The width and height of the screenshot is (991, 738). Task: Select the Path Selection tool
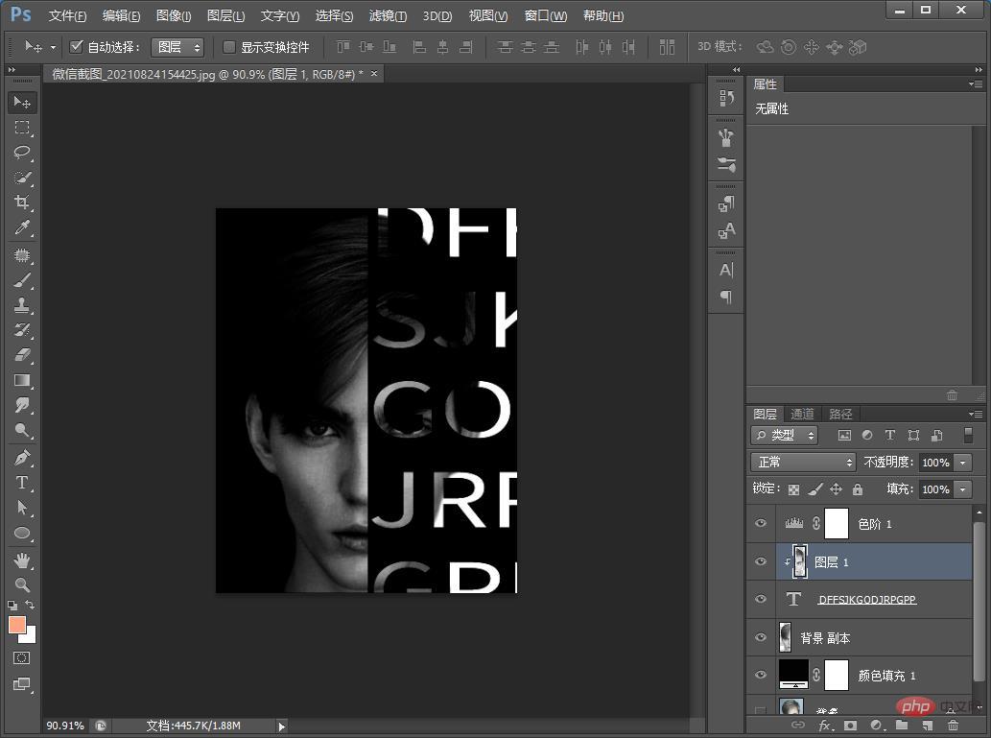22,507
